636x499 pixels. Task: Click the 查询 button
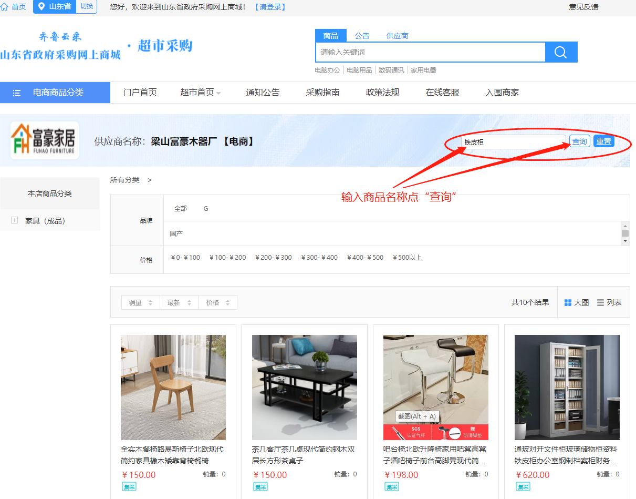point(579,141)
